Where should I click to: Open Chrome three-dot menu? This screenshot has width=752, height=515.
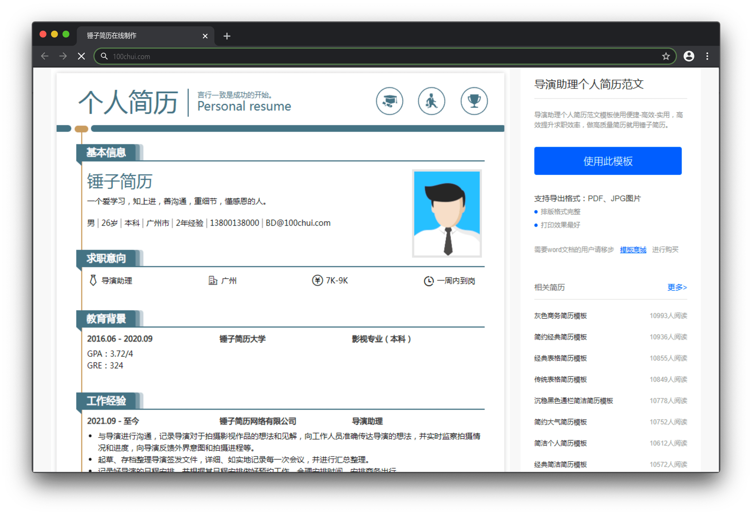(707, 56)
